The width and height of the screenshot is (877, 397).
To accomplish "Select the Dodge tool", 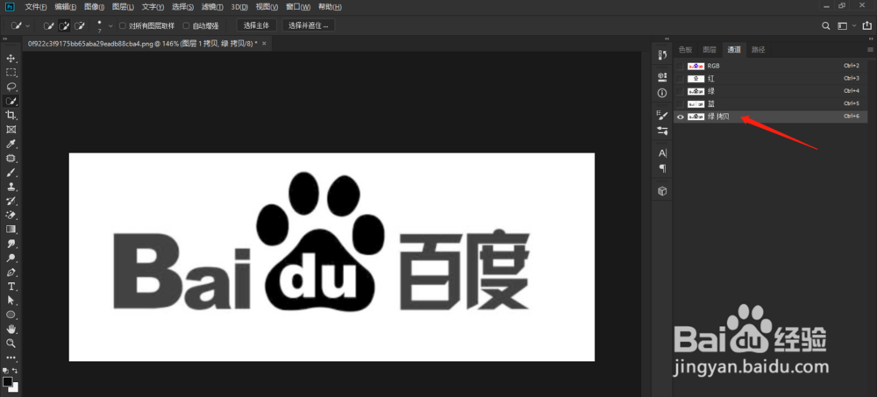I will click(11, 259).
